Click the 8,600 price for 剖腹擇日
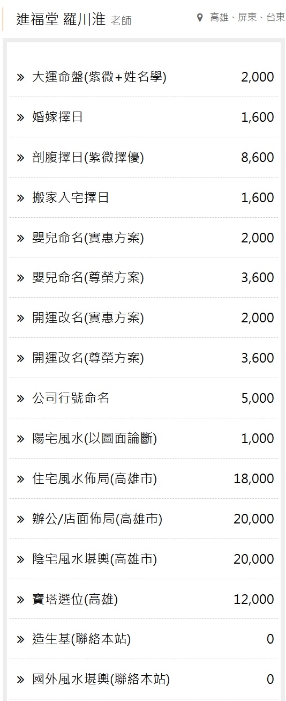 pos(258,157)
